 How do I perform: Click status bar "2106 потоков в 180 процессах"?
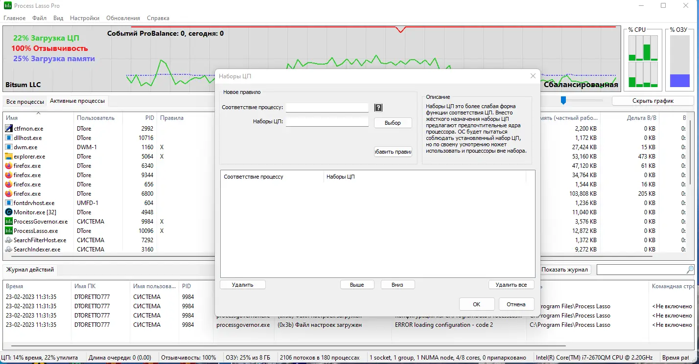[320, 358]
